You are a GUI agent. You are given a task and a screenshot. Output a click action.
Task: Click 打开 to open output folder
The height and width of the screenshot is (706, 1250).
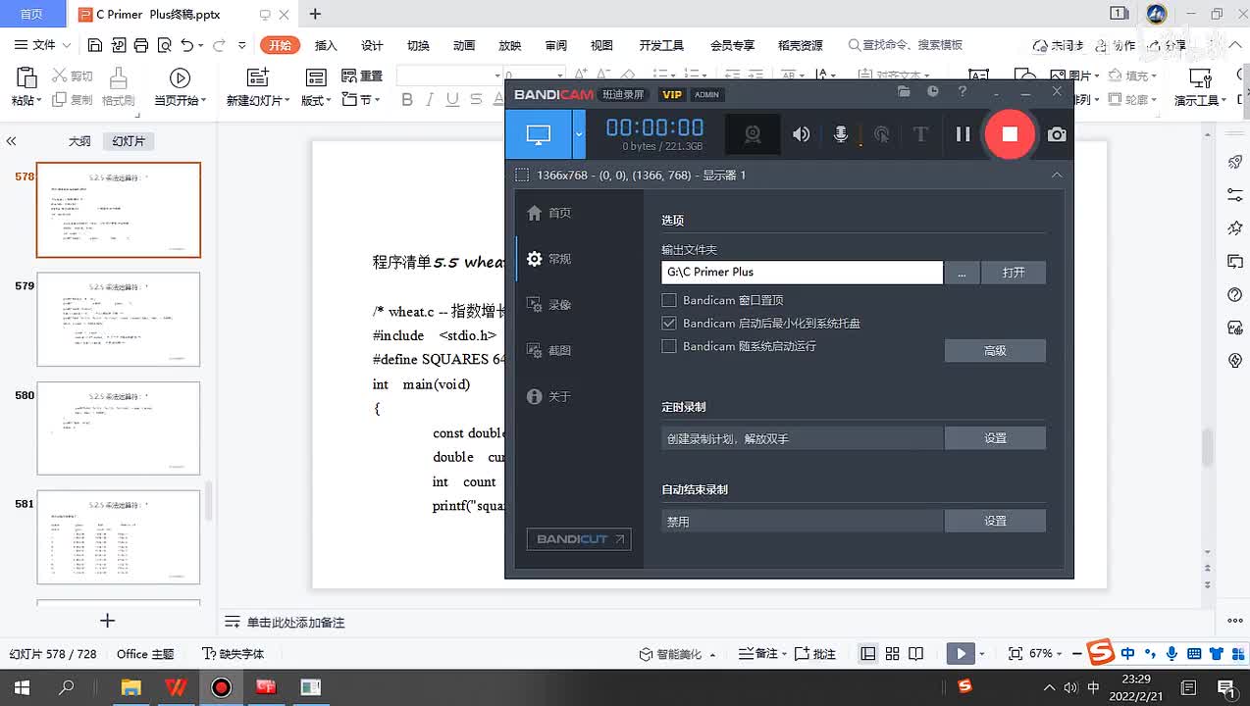1014,272
